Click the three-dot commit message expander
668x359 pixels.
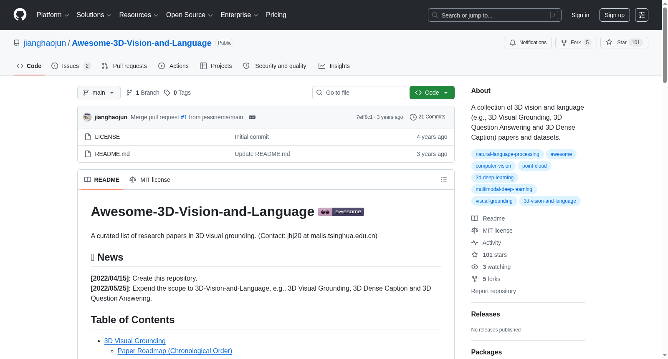point(252,117)
